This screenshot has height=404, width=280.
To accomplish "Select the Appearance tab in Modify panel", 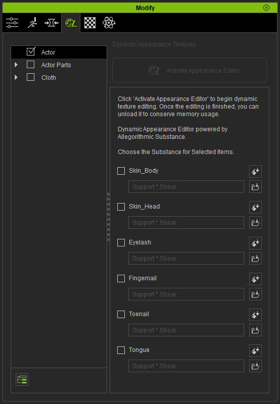I will [x=71, y=23].
